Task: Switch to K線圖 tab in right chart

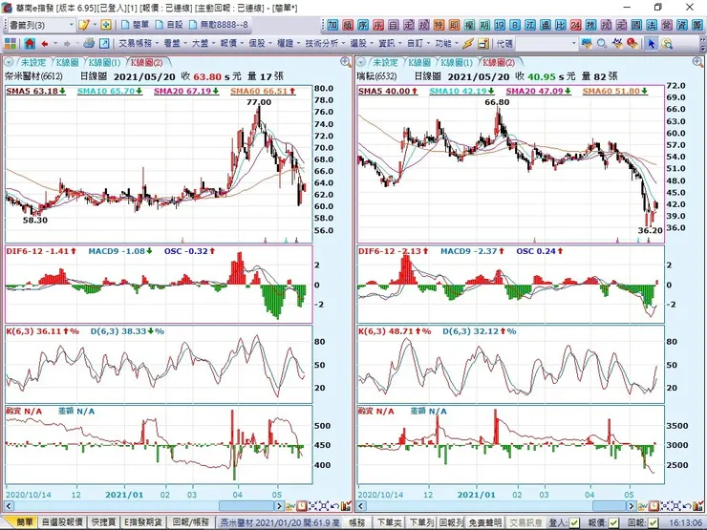Action: (x=418, y=63)
